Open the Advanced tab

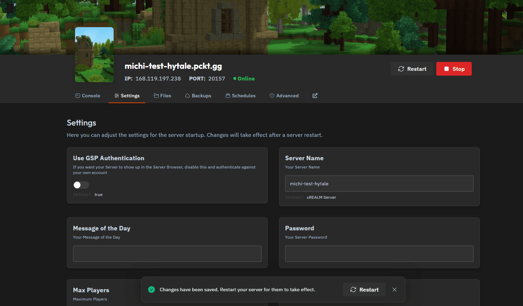tap(284, 96)
